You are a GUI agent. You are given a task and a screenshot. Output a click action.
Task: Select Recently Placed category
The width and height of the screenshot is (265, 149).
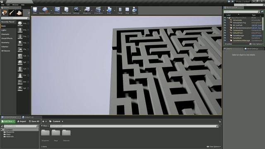(x=8, y=22)
